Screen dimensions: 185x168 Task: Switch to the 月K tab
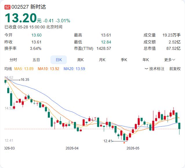(102, 60)
